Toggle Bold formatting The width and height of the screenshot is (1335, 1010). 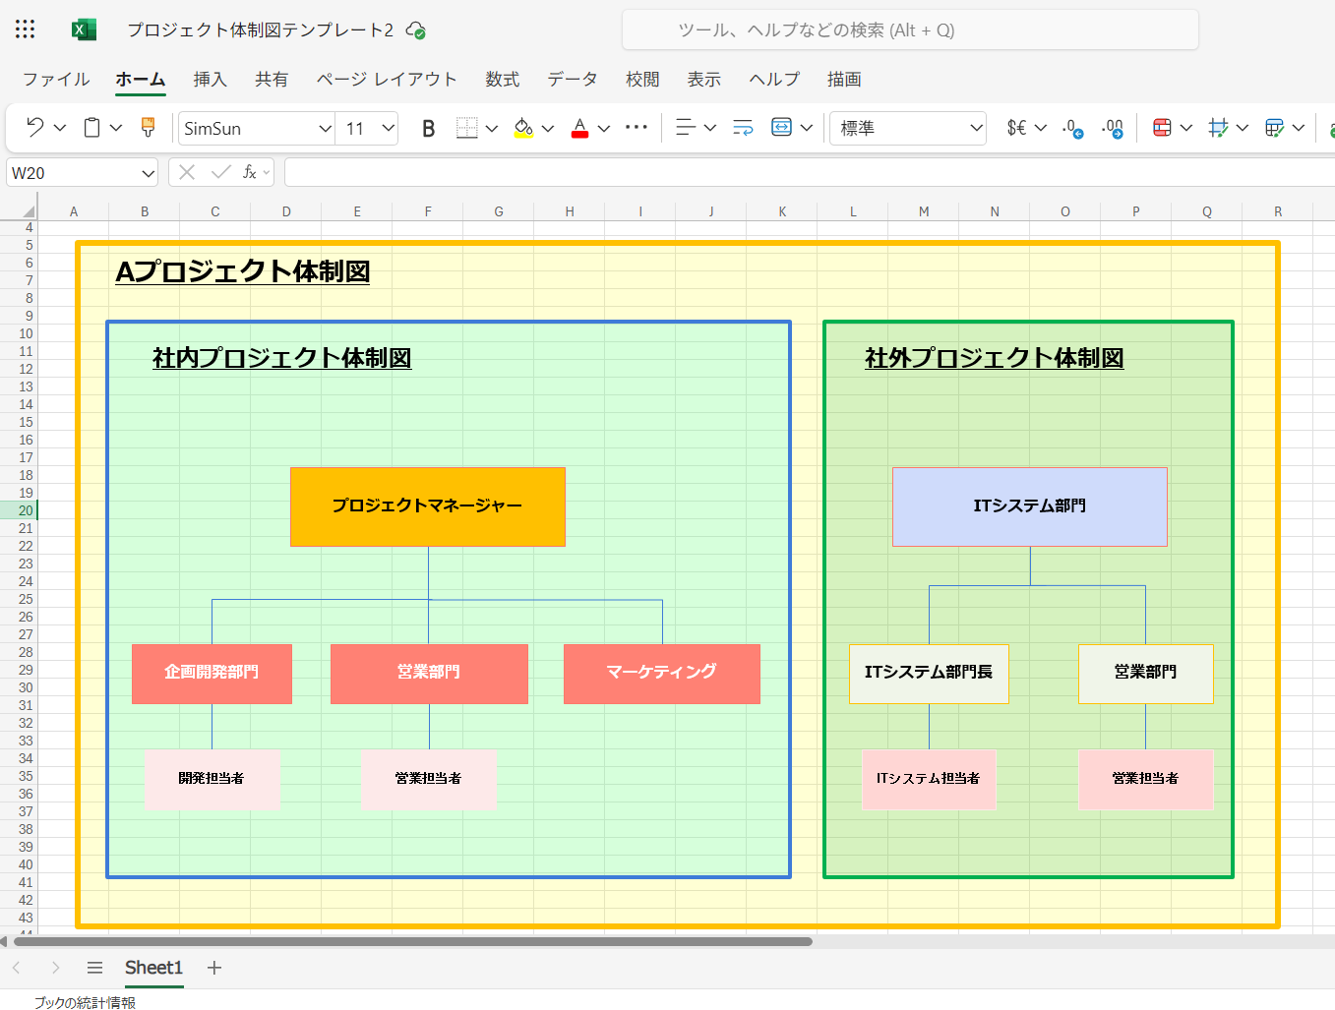coord(428,128)
